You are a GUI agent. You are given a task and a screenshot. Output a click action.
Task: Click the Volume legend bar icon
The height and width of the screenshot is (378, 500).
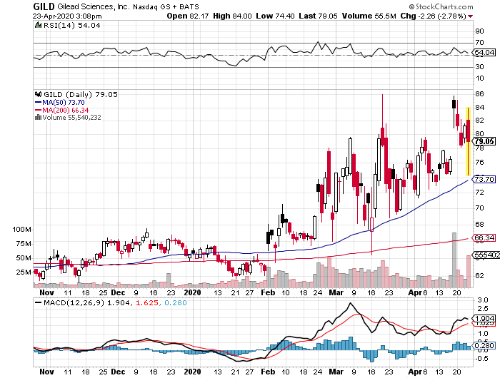[x=37, y=118]
